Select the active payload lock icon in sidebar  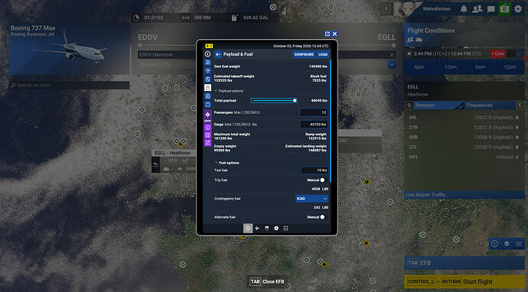coord(207,88)
